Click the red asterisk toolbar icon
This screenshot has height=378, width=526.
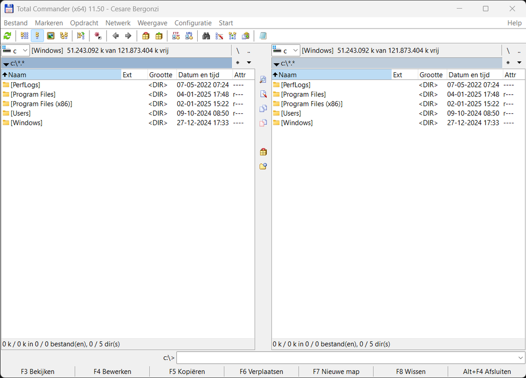pos(98,36)
